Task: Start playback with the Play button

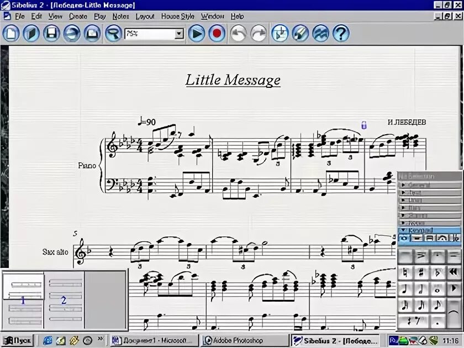Action: point(197,33)
